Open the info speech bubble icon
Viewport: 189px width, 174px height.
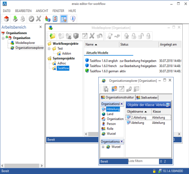(73, 19)
